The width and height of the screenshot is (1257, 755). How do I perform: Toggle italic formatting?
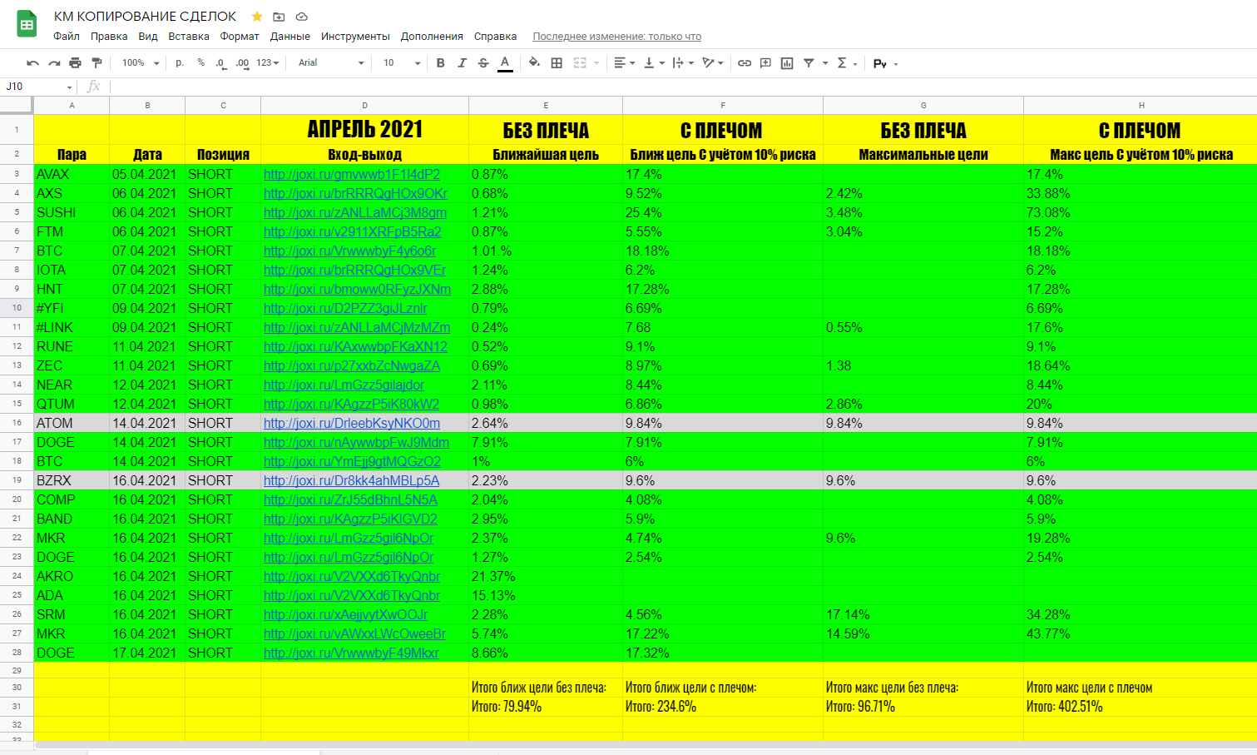point(462,63)
